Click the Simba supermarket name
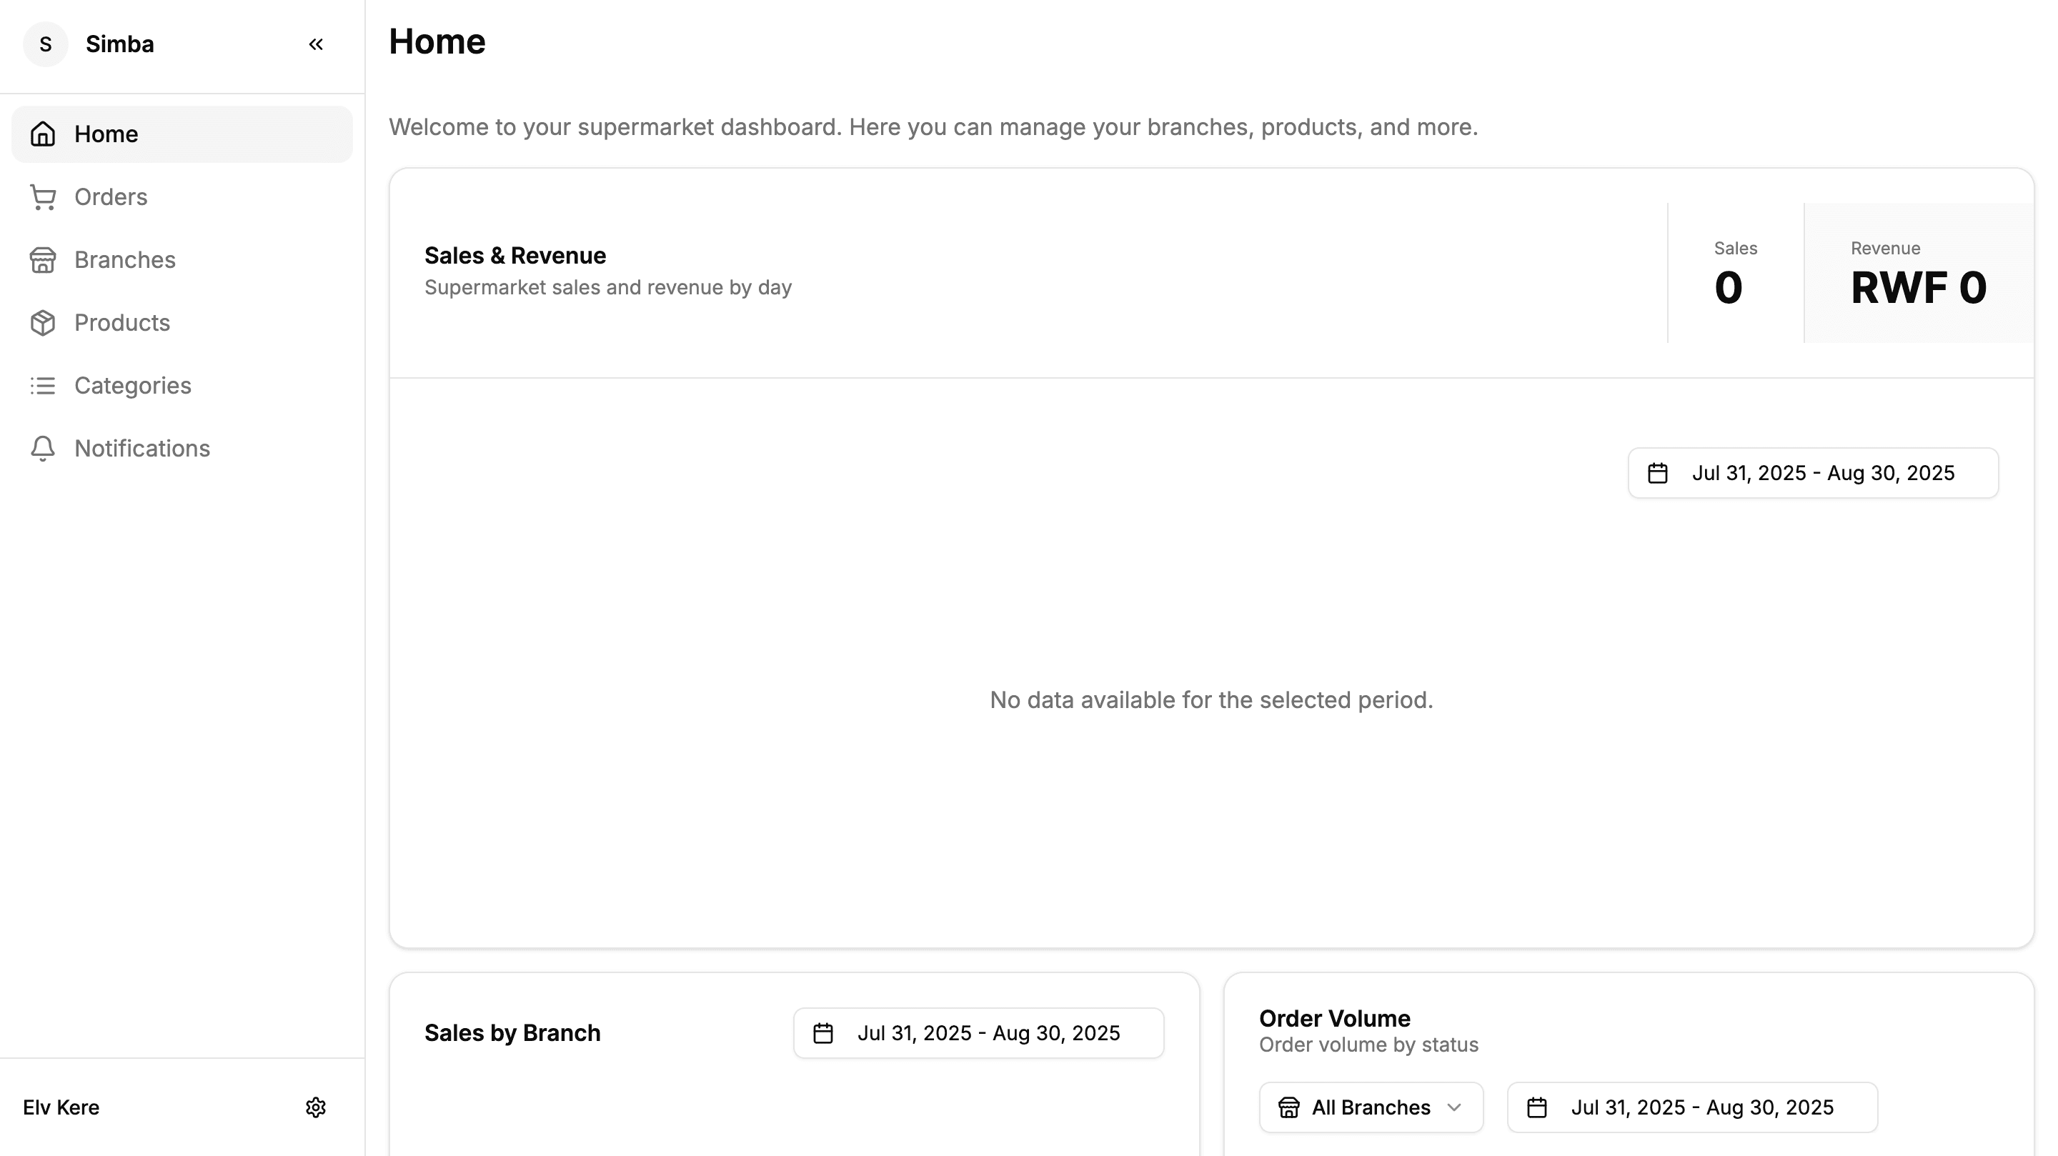Viewport: 2058px width, 1156px height. tap(120, 45)
